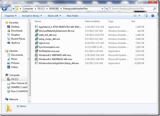160x116 pixels.
Task: Select Synchronization.msi installer icon
Action: 36,47
